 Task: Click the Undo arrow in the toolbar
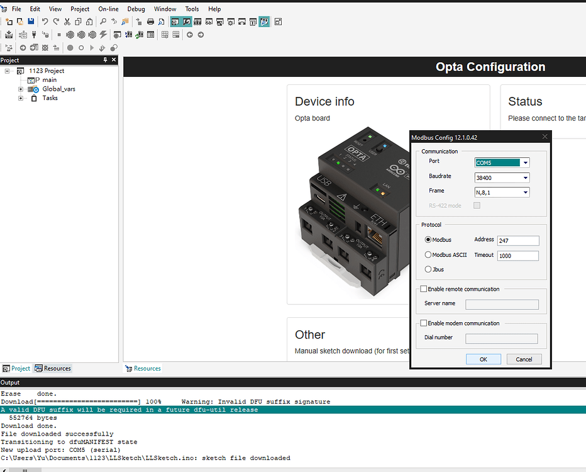[x=45, y=21]
